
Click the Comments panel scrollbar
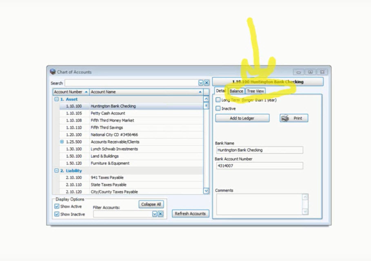305,204
